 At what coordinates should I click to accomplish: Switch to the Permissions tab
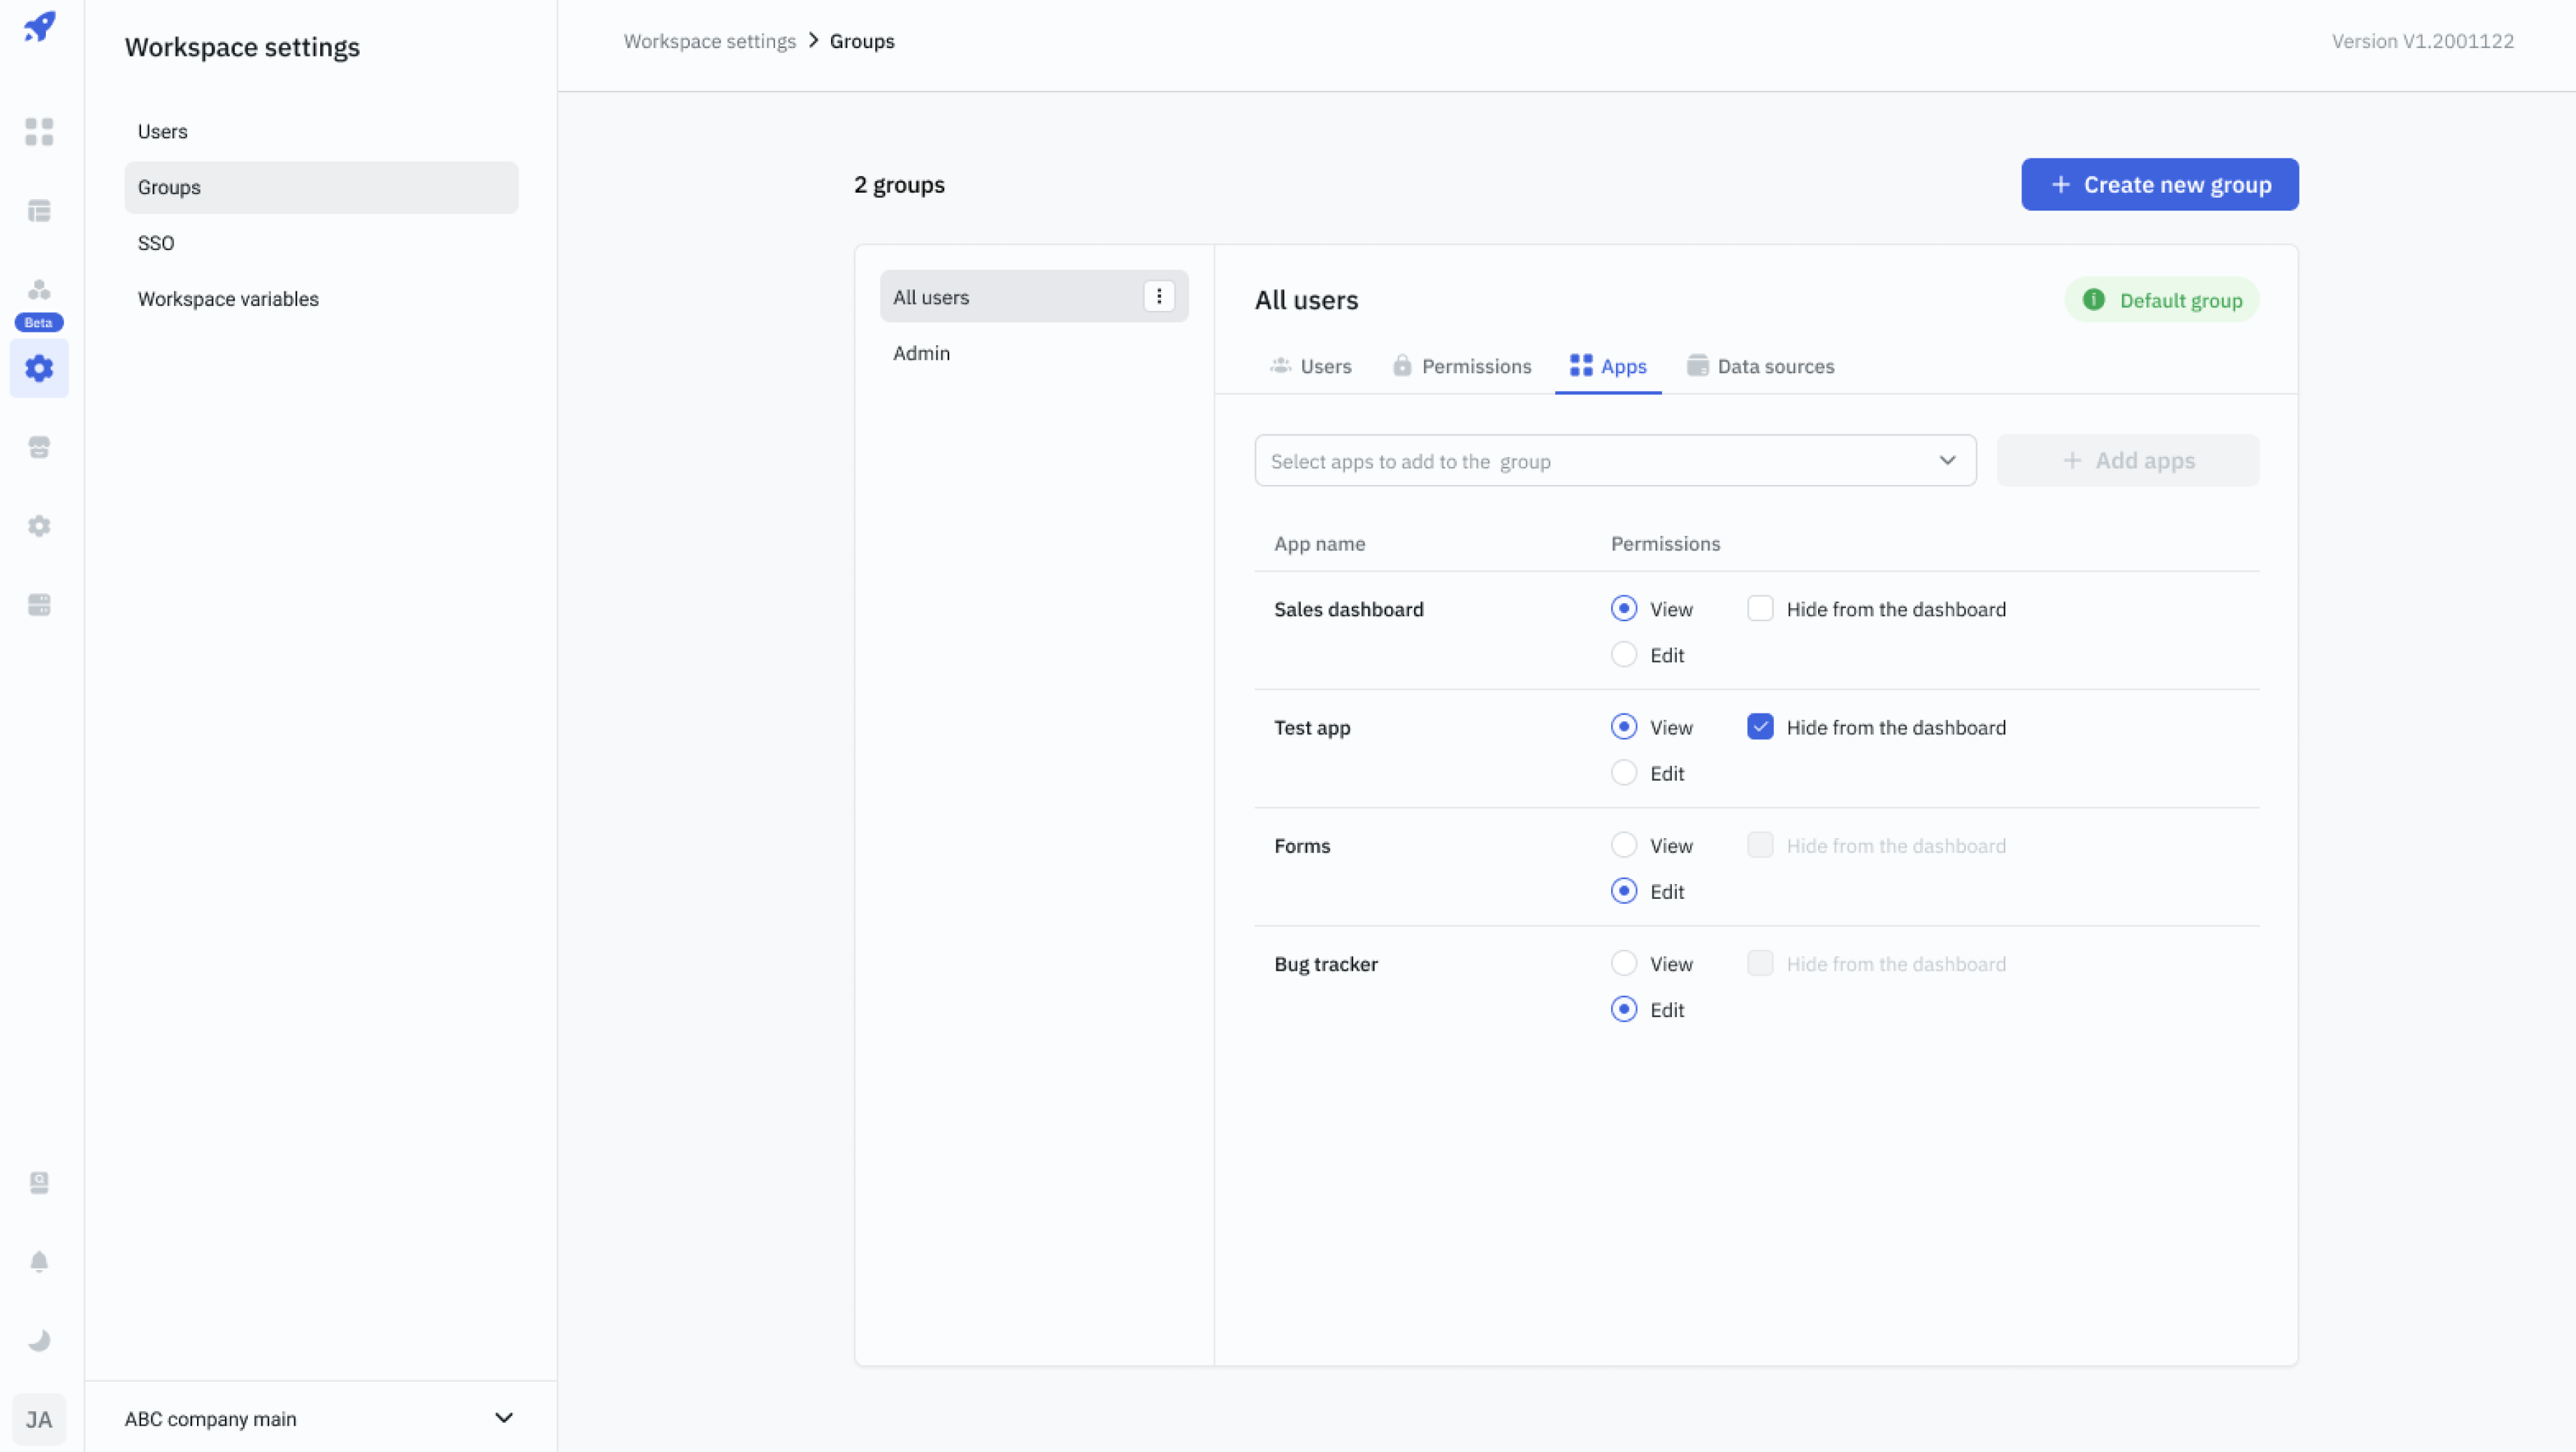pyautogui.click(x=1462, y=366)
